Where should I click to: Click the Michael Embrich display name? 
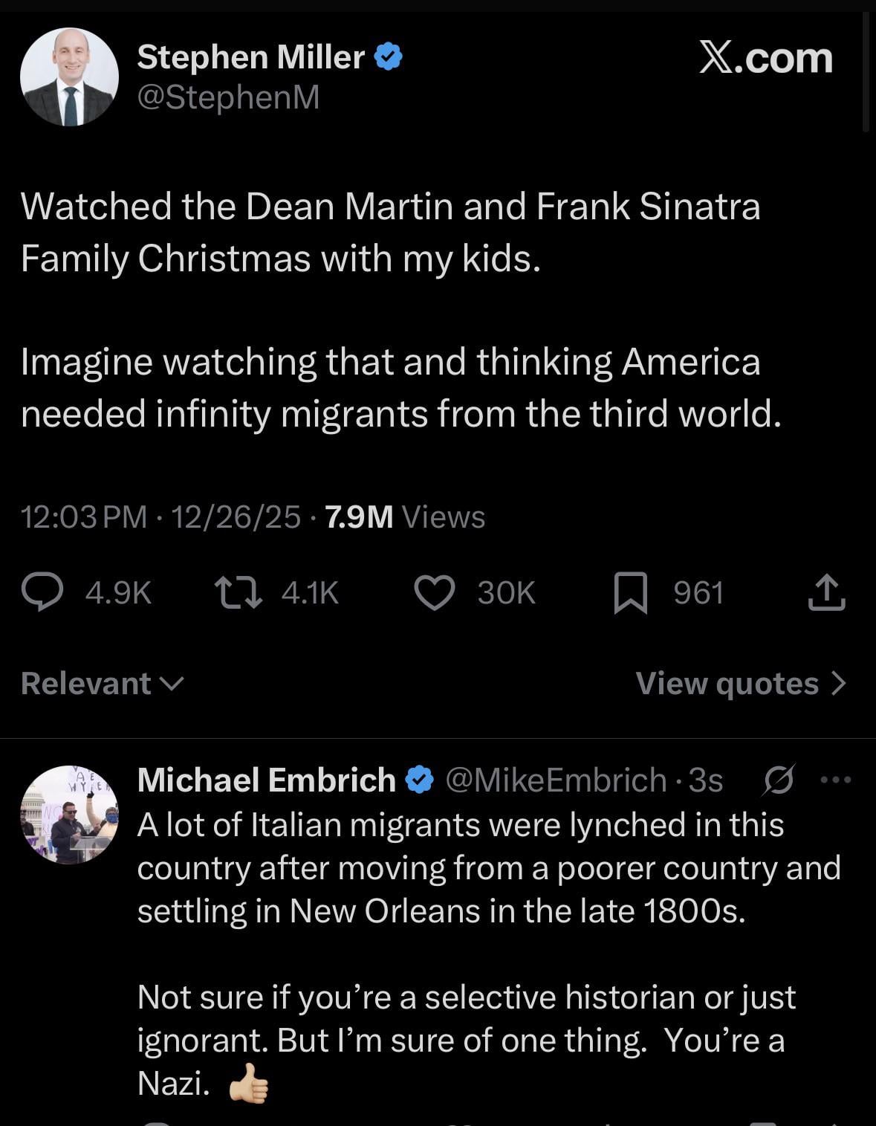coord(266,780)
